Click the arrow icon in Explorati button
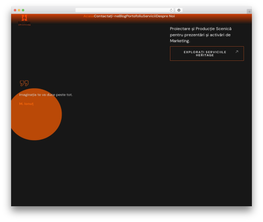This screenshot has height=222, width=263. click(x=237, y=51)
